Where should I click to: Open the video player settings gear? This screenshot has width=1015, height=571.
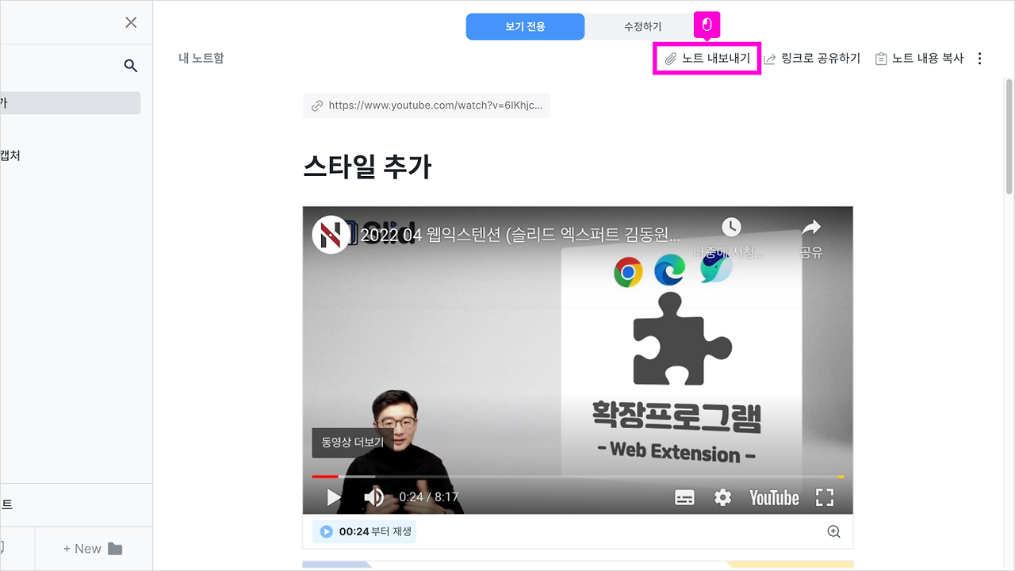[x=722, y=498]
